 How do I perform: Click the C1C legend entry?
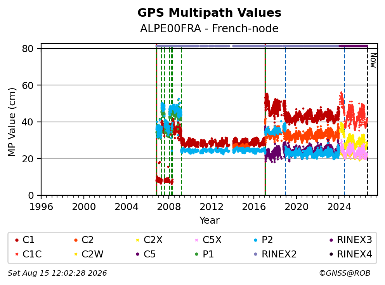[28, 254]
